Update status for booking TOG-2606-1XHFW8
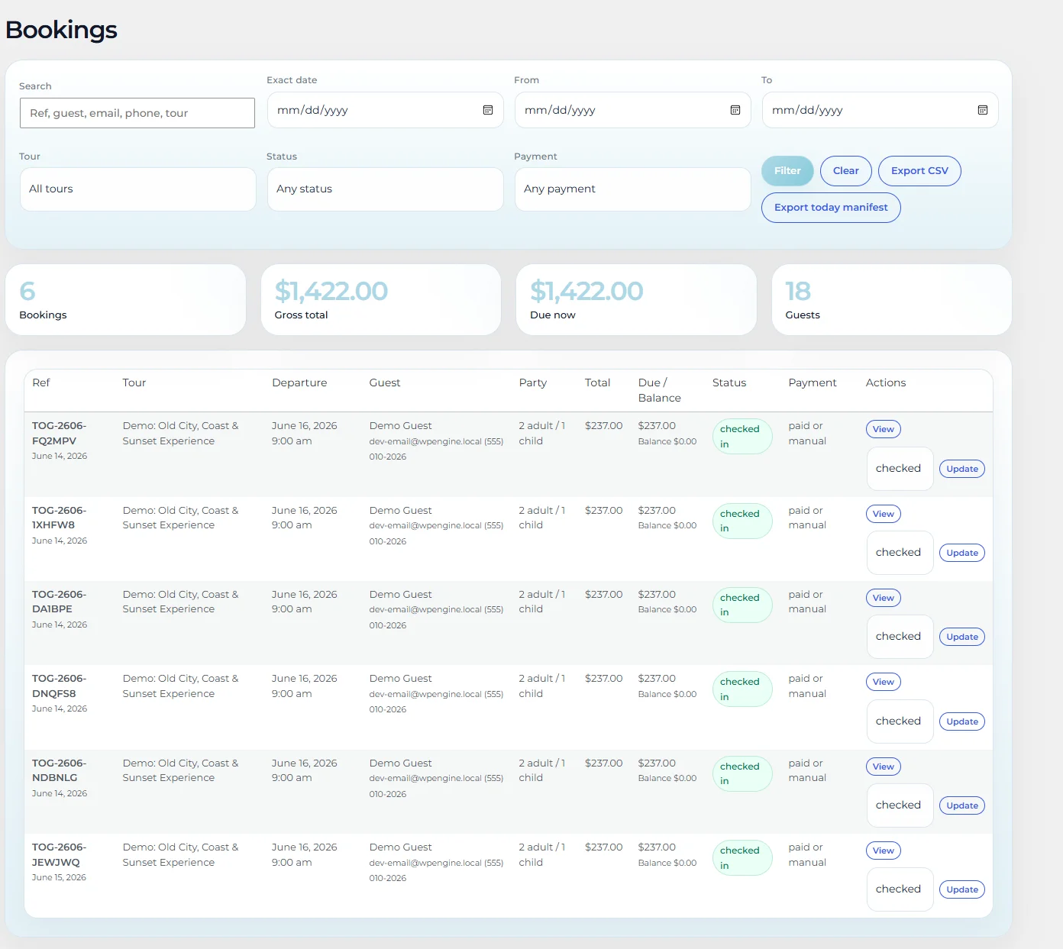 pyautogui.click(x=962, y=553)
